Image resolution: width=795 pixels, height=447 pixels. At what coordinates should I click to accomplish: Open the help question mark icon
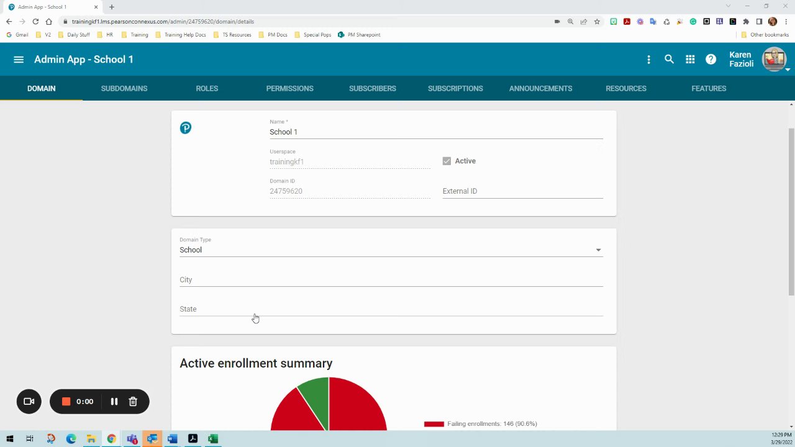pos(711,60)
